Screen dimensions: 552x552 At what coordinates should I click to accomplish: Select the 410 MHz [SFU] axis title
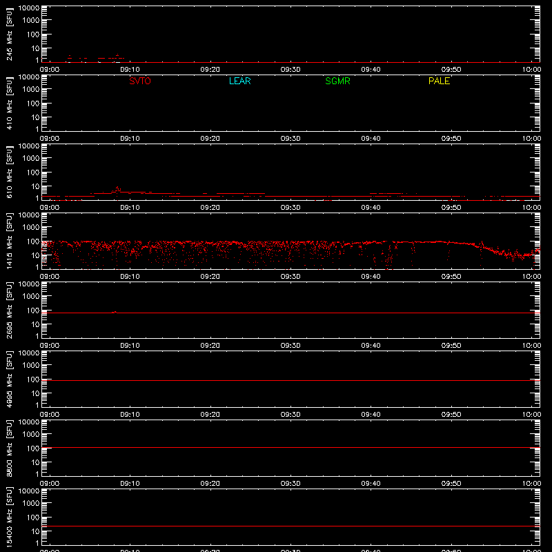(x=10, y=103)
